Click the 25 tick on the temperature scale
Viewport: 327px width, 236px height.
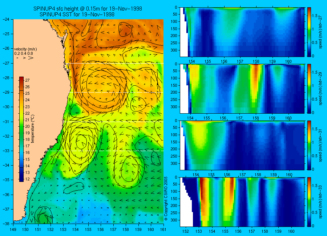tap(27, 93)
